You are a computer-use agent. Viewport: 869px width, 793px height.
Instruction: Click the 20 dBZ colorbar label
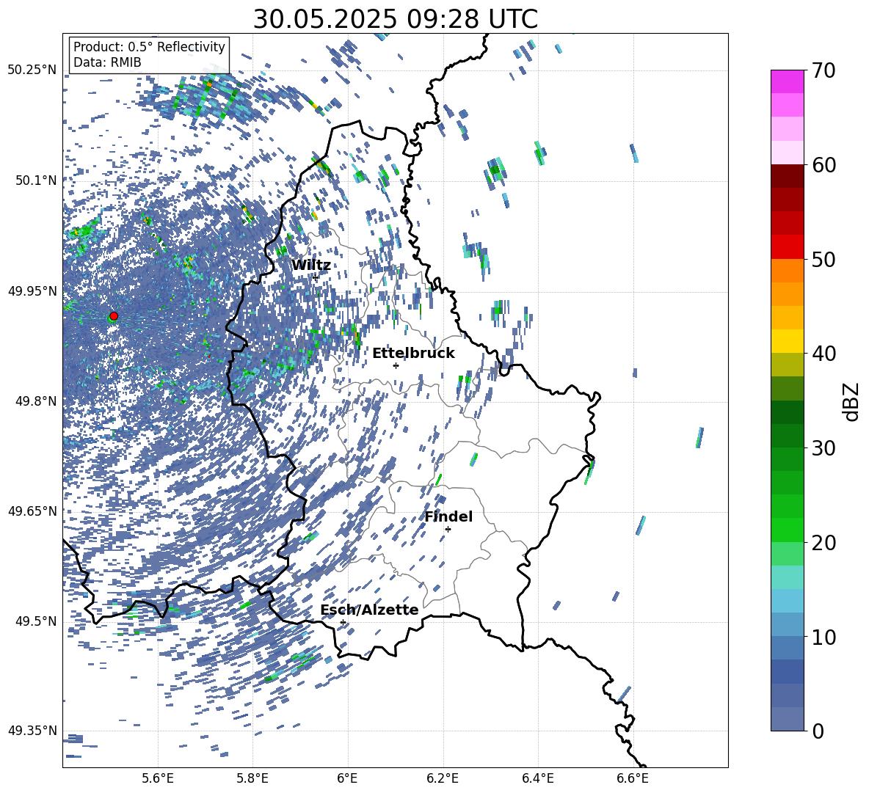coord(823,543)
